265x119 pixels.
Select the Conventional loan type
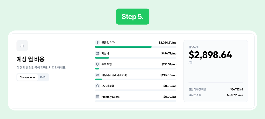pyautogui.click(x=27, y=77)
